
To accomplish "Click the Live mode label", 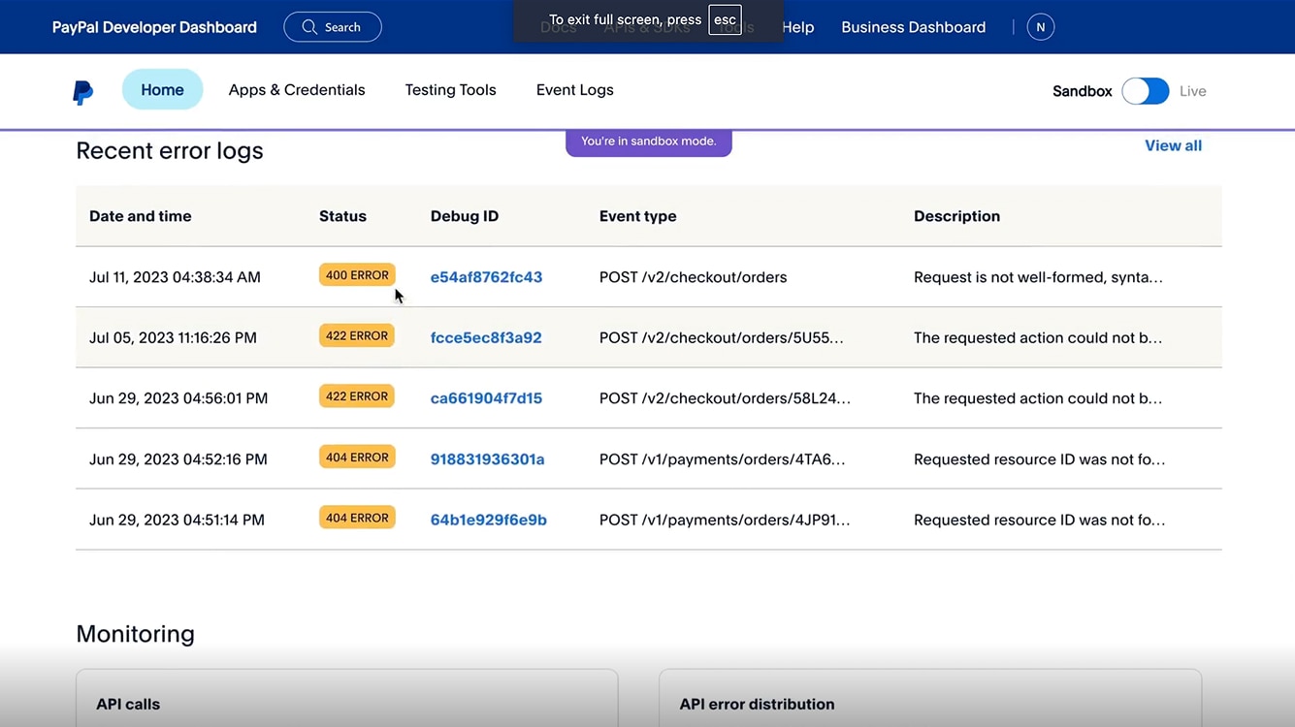I will coord(1193,91).
